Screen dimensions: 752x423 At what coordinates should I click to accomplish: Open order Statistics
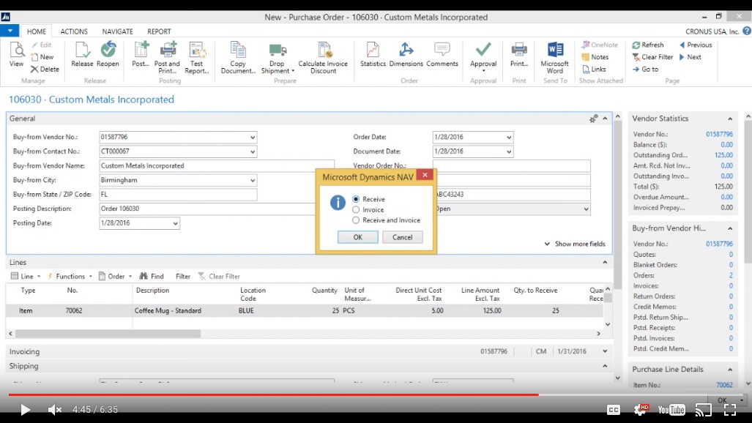pos(373,54)
